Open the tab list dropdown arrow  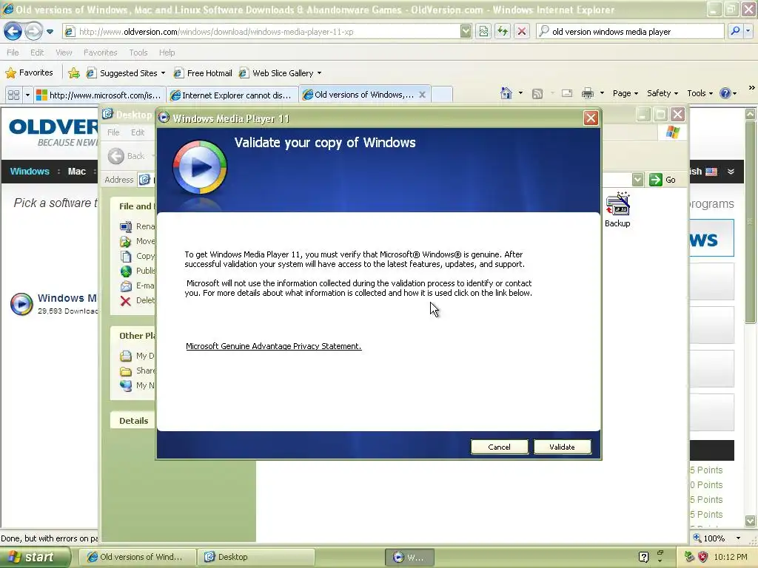click(27, 95)
